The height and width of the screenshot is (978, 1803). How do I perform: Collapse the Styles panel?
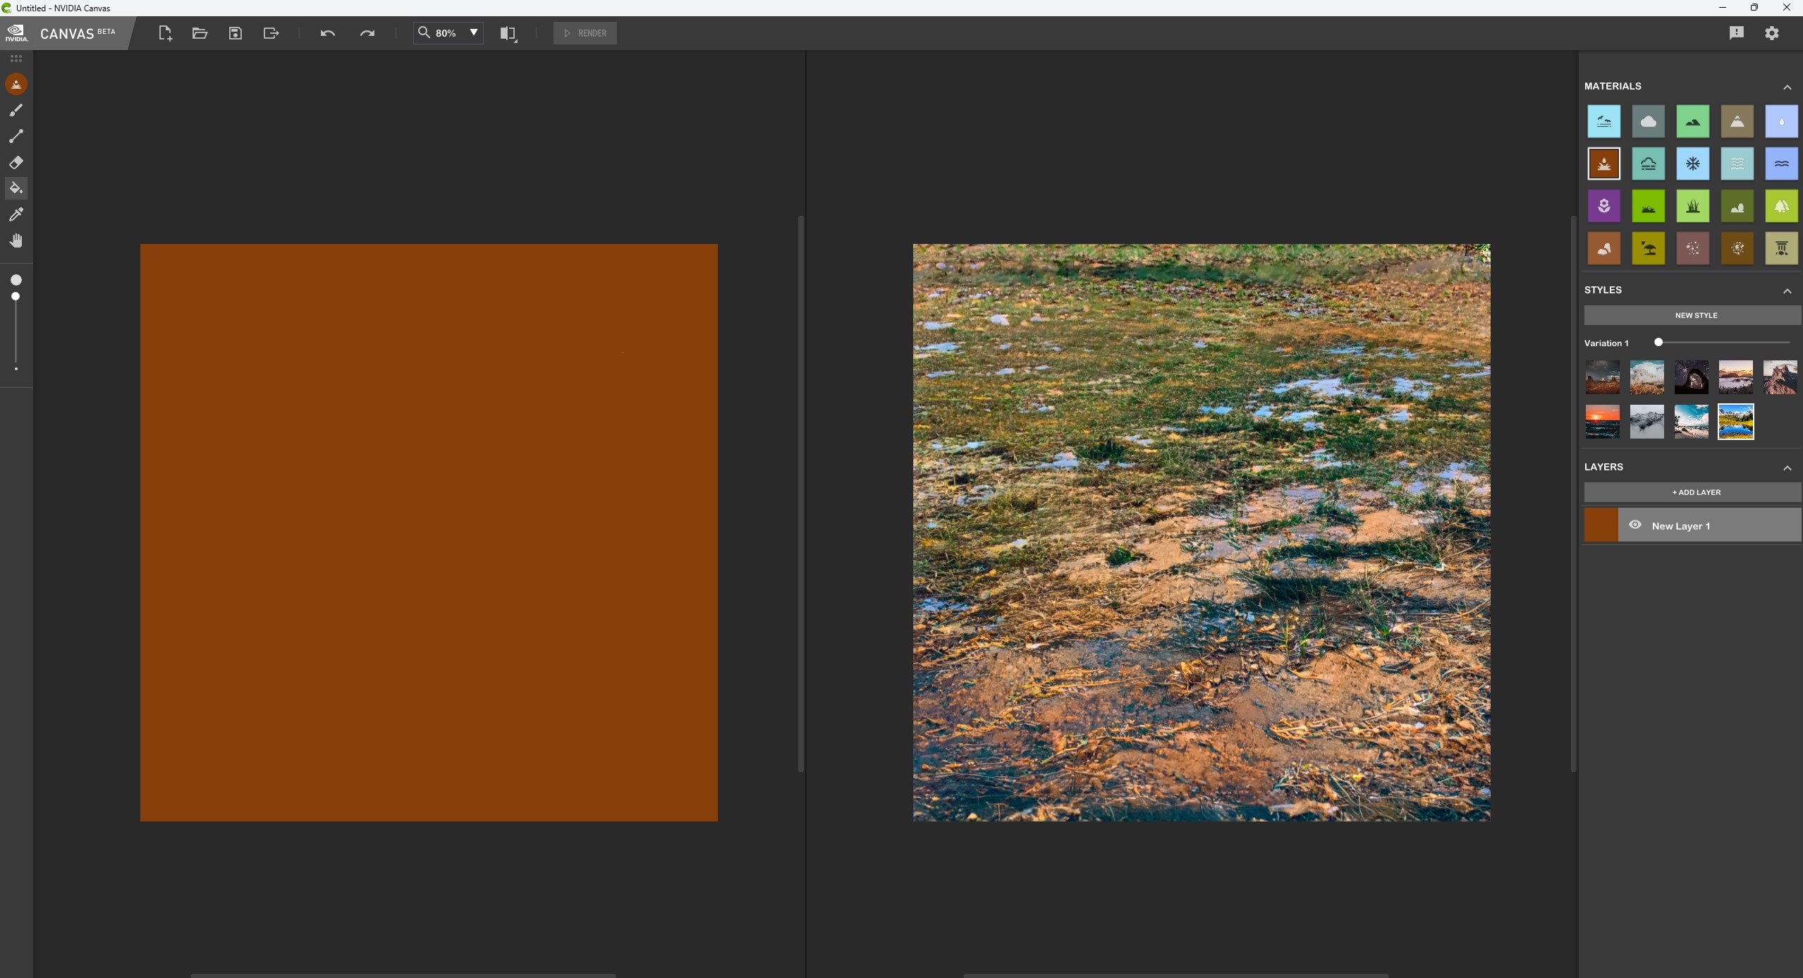coord(1787,291)
